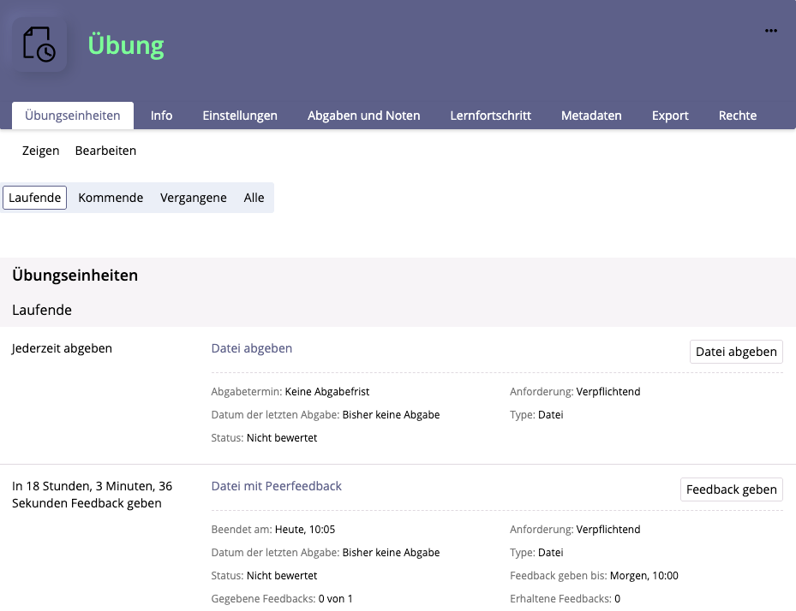Click the Übung exercise icon in the header
Image resolution: width=796 pixels, height=611 pixels.
pyautogui.click(x=39, y=44)
